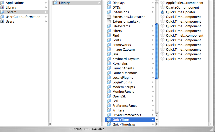Click the arrow next to Applications
The height and width of the screenshot is (132, 215).
point(46,3)
